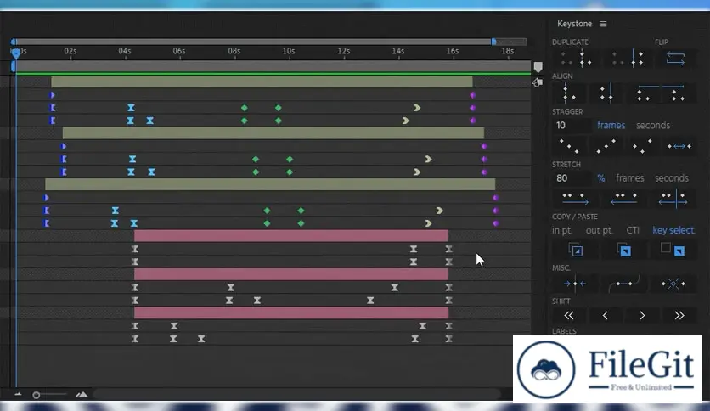Click the 10s mark on time ruler
Screen dimensions: 710x411
point(289,51)
